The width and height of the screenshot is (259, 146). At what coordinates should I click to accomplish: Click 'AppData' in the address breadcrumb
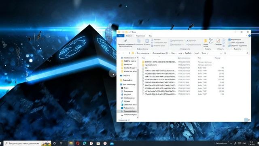pos(188,53)
